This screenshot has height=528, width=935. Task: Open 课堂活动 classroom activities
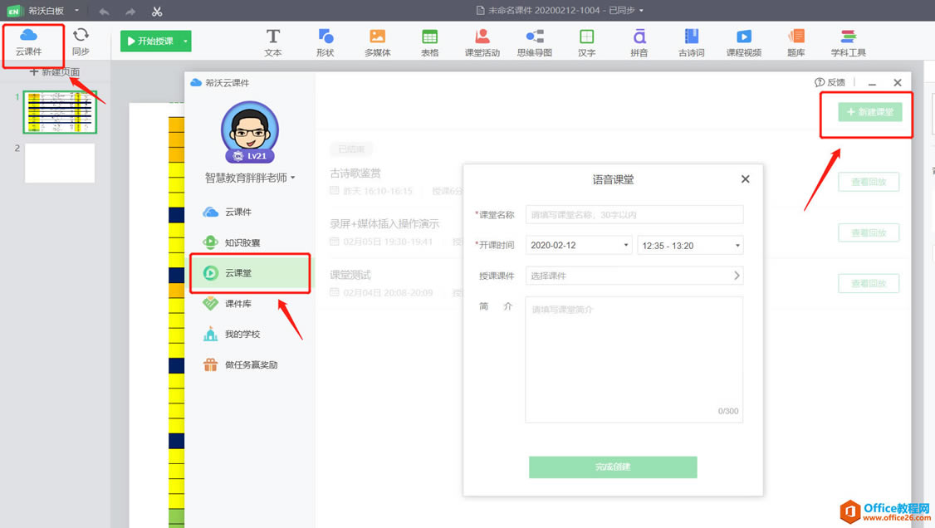click(482, 43)
